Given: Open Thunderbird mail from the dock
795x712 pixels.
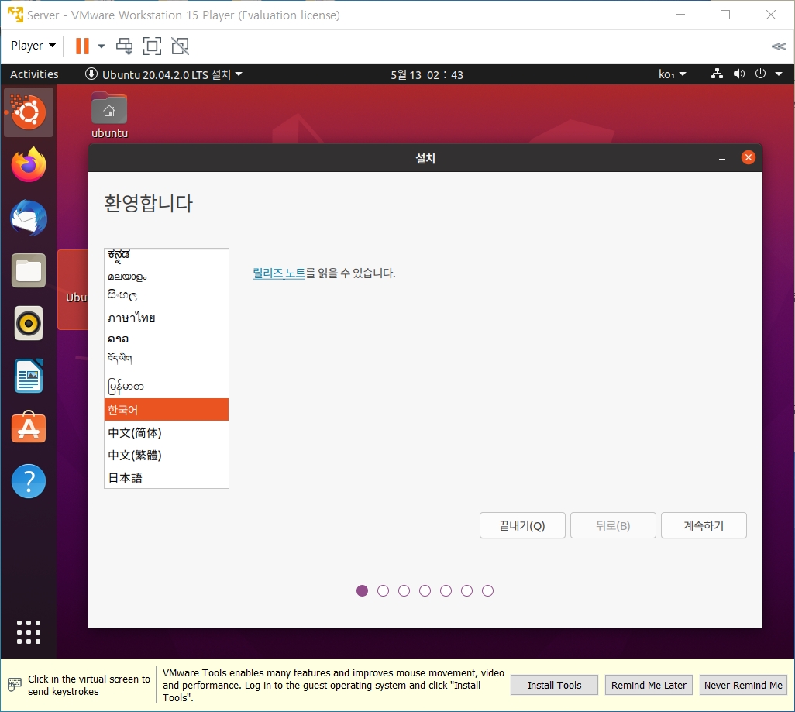Looking at the screenshot, I should [x=29, y=218].
